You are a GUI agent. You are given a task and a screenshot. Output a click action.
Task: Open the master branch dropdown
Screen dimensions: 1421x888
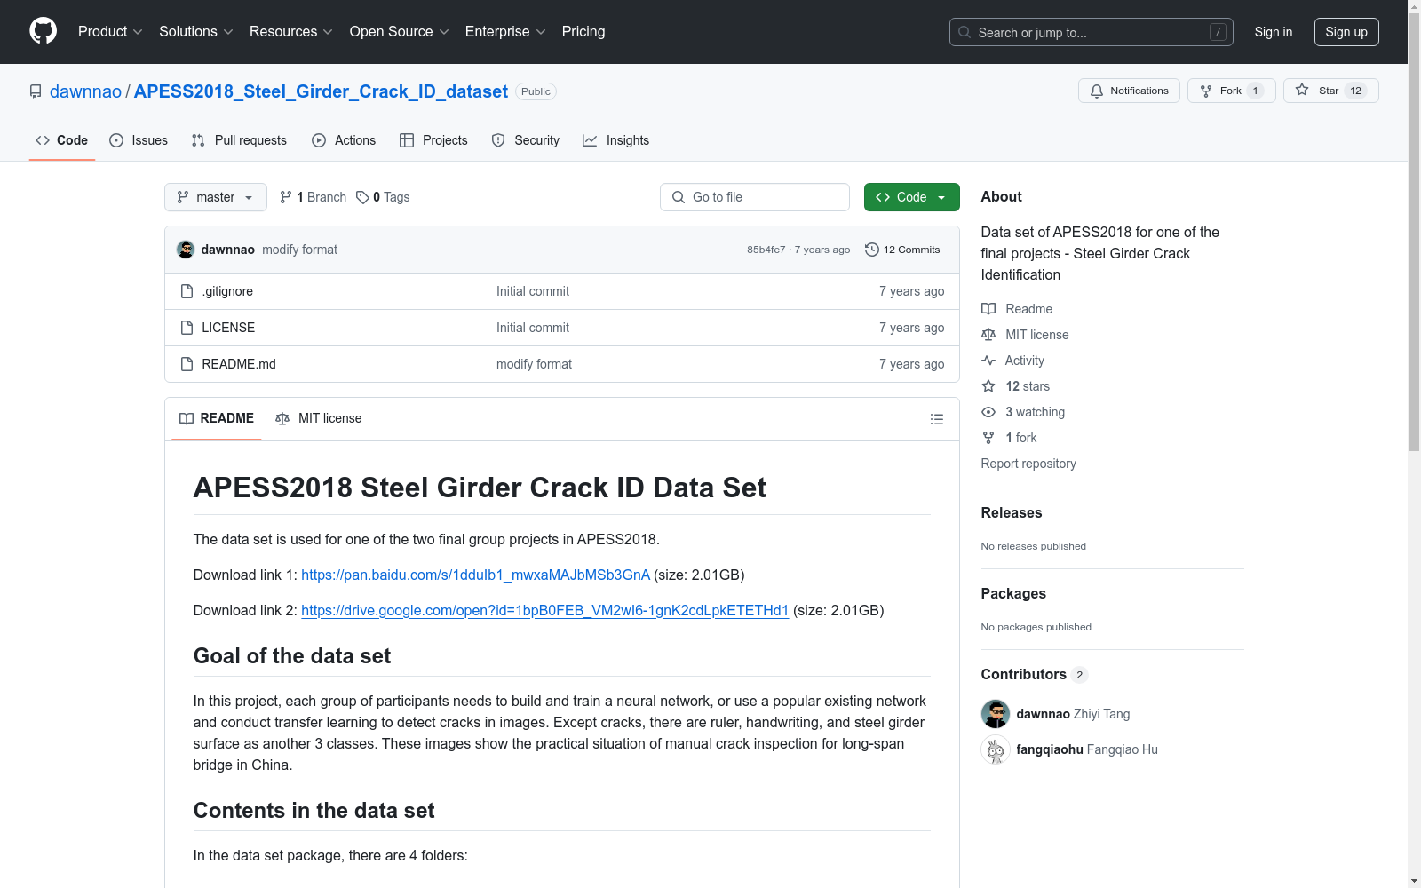tap(216, 197)
